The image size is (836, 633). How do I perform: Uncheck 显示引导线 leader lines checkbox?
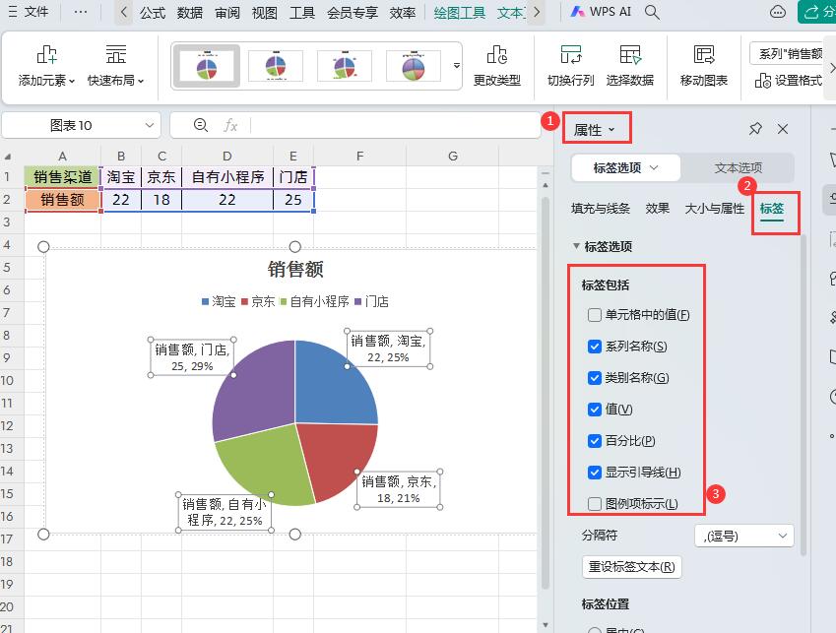point(595,473)
